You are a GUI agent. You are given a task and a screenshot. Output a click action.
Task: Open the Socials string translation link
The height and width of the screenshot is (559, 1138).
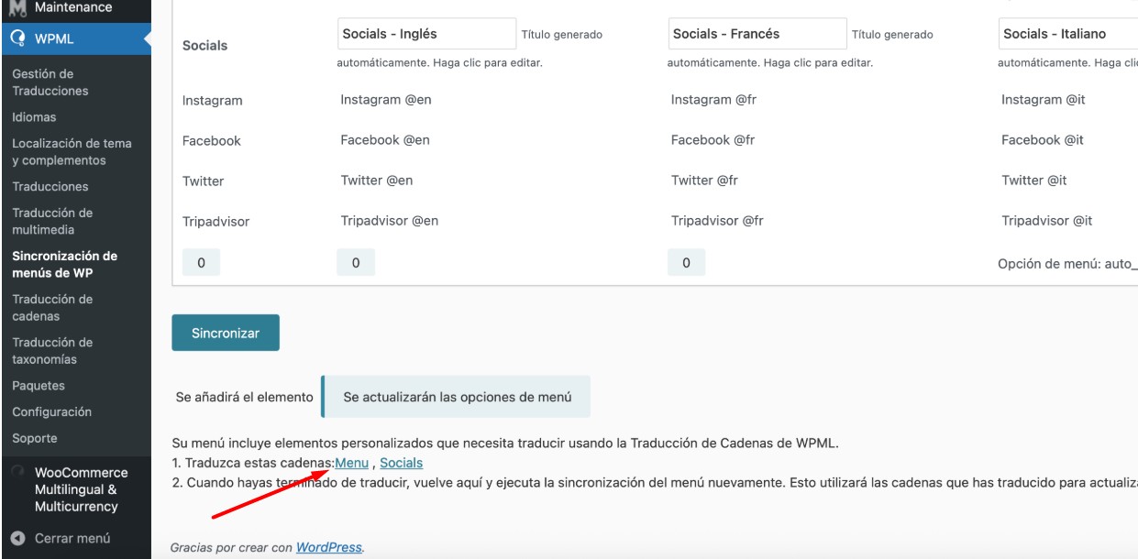click(x=401, y=464)
